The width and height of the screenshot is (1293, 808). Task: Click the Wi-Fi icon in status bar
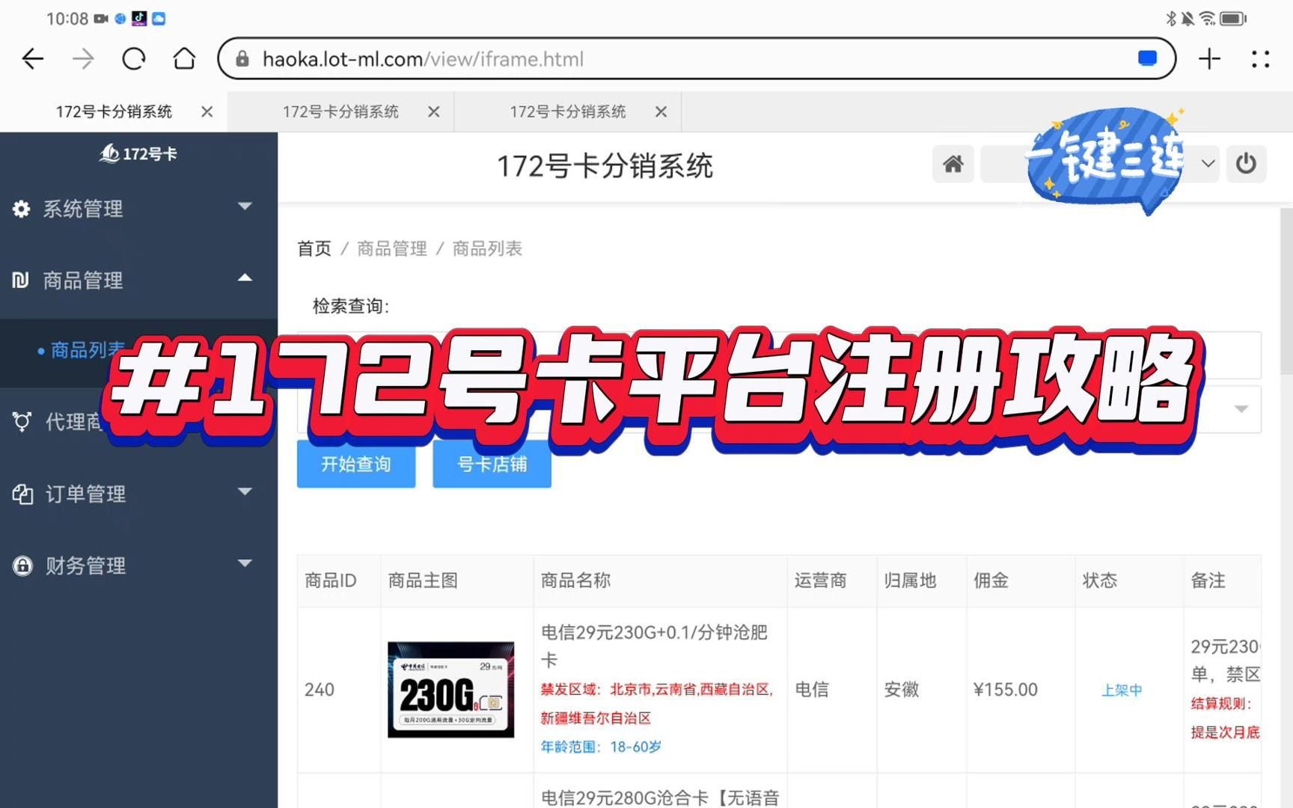pos(1208,19)
